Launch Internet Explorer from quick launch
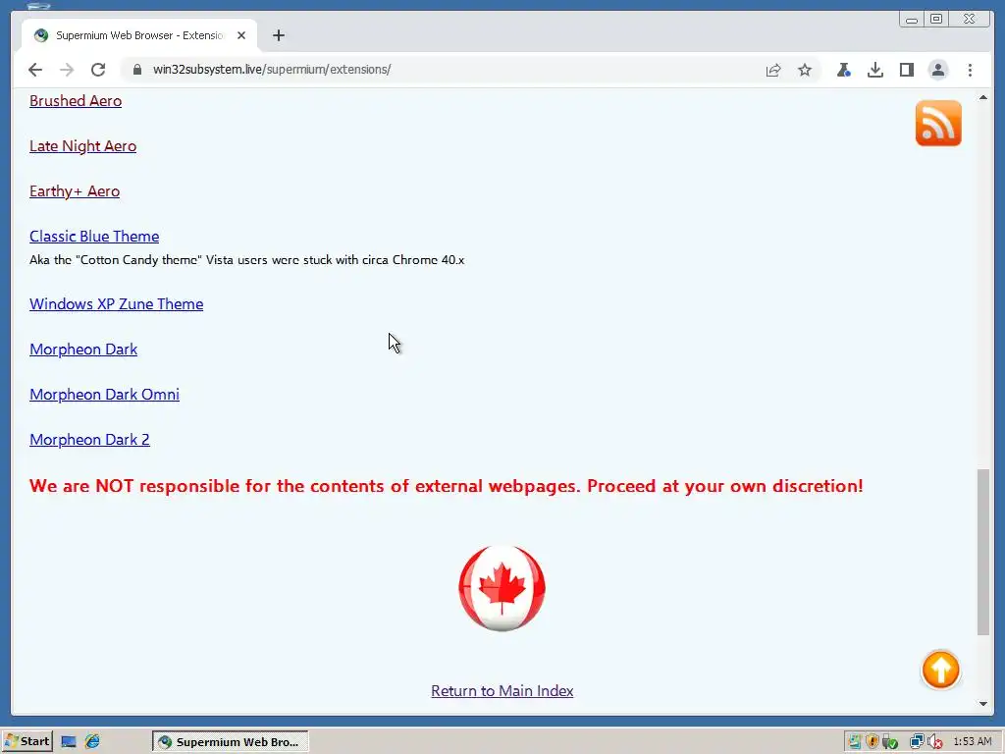The image size is (1005, 754). click(x=93, y=741)
